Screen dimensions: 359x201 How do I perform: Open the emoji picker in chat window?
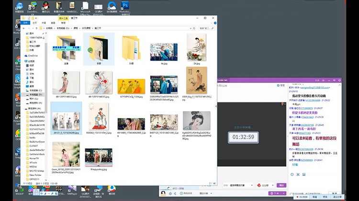[292, 175]
